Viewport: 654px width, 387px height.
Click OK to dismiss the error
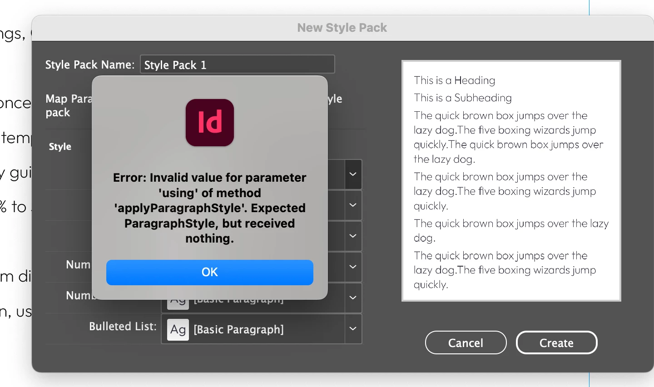coord(210,272)
